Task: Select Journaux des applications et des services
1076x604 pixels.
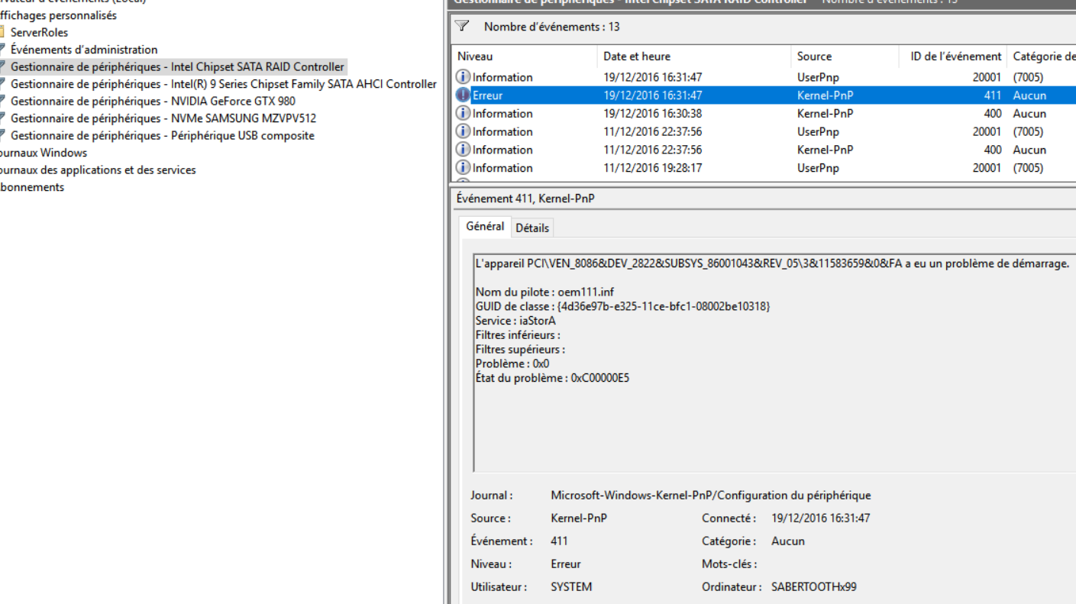Action: (x=98, y=170)
